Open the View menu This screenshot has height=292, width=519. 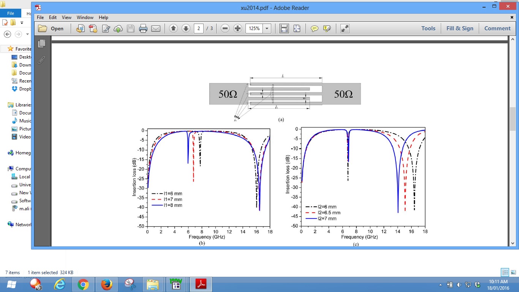coord(66,17)
